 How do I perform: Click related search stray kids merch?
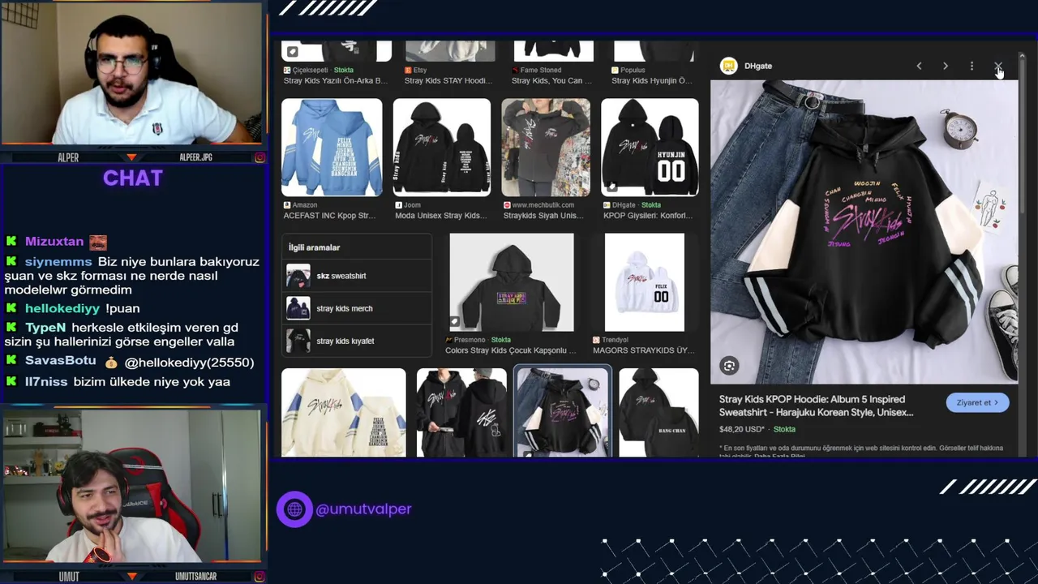click(357, 308)
